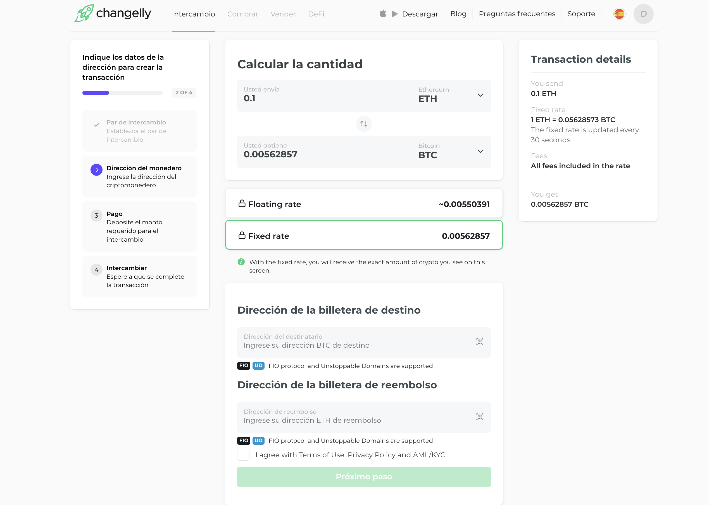Click the Changelly rocket logo
Image resolution: width=709 pixels, height=505 pixels.
[84, 13]
